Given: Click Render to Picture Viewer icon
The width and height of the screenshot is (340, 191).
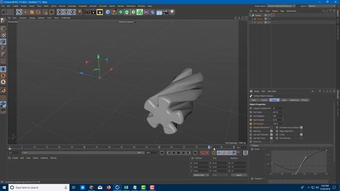Looking at the screenshot, I should tap(93, 12).
